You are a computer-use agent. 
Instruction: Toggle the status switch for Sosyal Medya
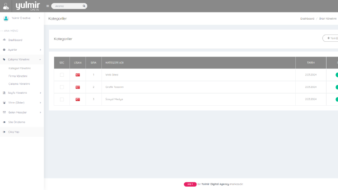pos(337,99)
